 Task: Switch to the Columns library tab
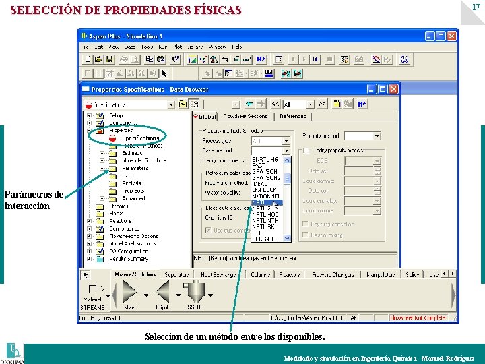[261, 274]
